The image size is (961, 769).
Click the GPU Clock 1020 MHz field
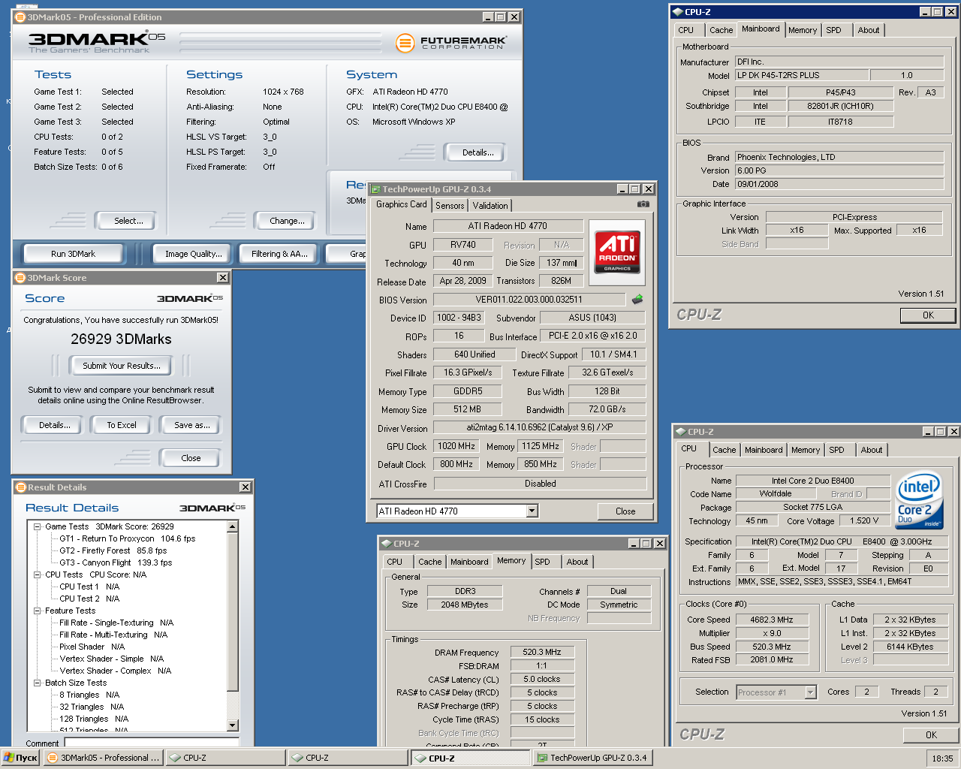[456, 446]
